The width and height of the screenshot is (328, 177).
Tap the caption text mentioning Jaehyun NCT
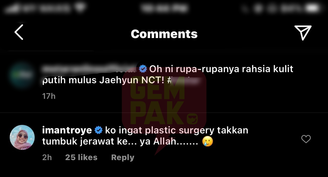point(168,75)
